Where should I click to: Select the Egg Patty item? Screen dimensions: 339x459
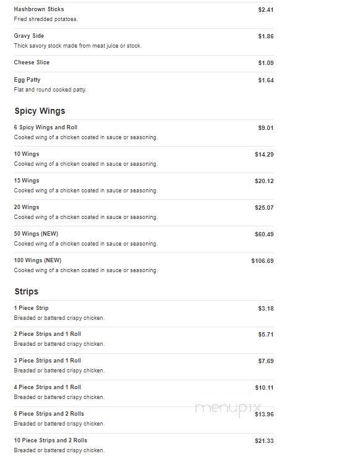144,85
